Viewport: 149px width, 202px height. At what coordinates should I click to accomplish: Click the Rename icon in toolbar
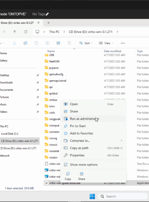pos(47,43)
